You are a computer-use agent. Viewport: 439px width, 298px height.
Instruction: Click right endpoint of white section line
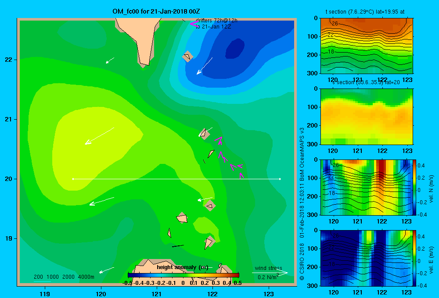click(x=280, y=179)
